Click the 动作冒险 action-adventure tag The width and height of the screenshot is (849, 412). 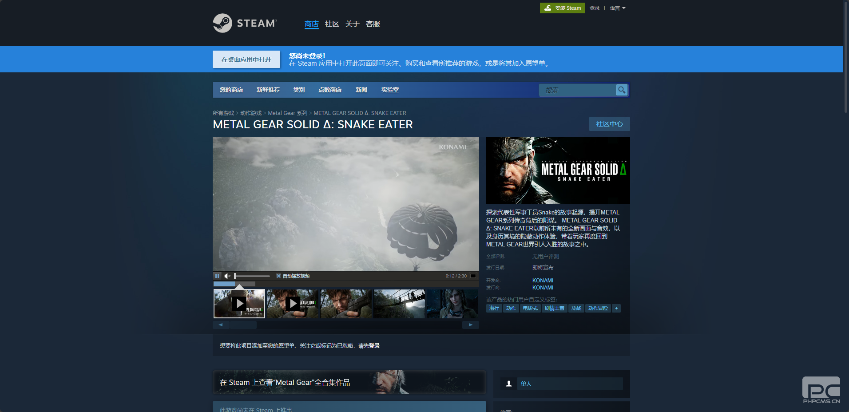[598, 308]
